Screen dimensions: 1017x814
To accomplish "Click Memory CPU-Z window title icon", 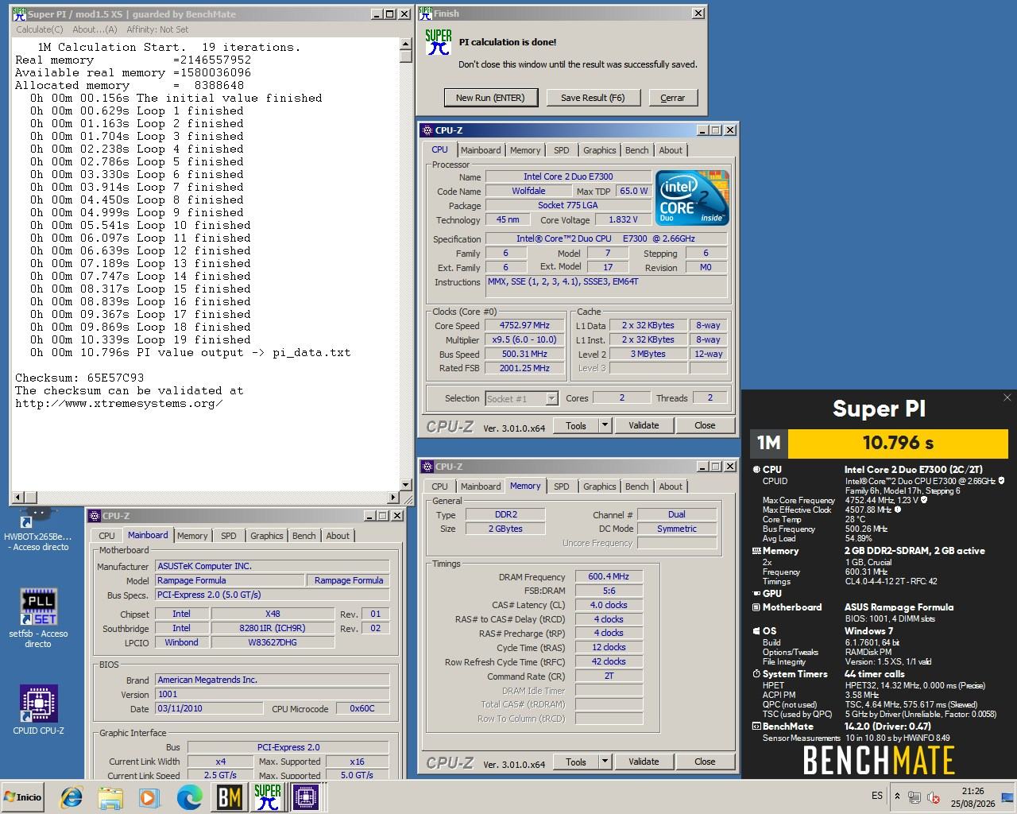I will (427, 467).
